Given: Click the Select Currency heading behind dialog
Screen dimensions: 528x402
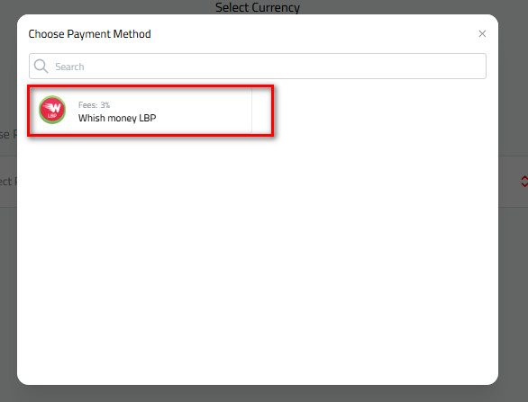Looking at the screenshot, I should [x=258, y=7].
